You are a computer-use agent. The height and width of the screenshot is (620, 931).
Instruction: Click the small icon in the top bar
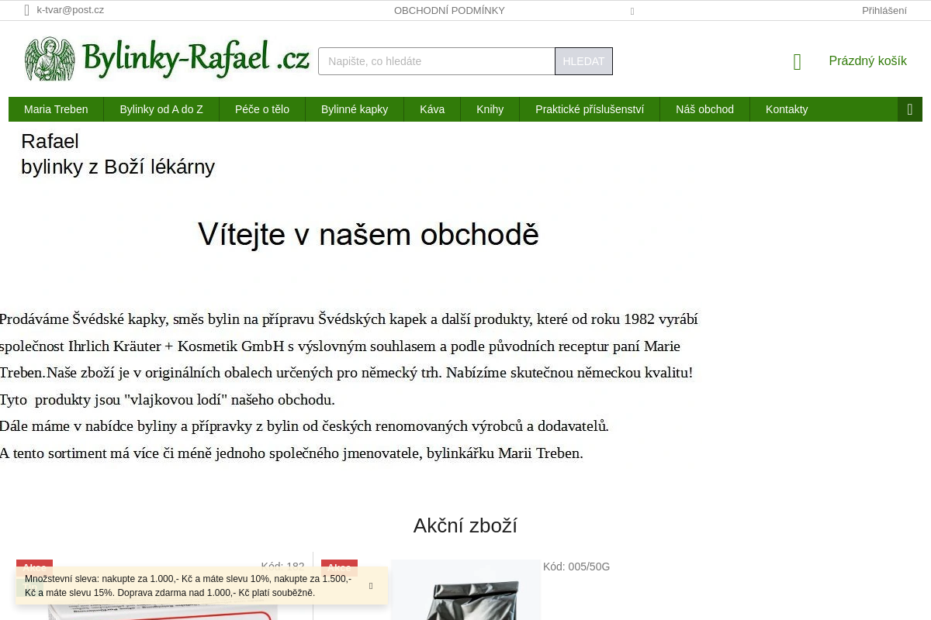[x=632, y=11]
